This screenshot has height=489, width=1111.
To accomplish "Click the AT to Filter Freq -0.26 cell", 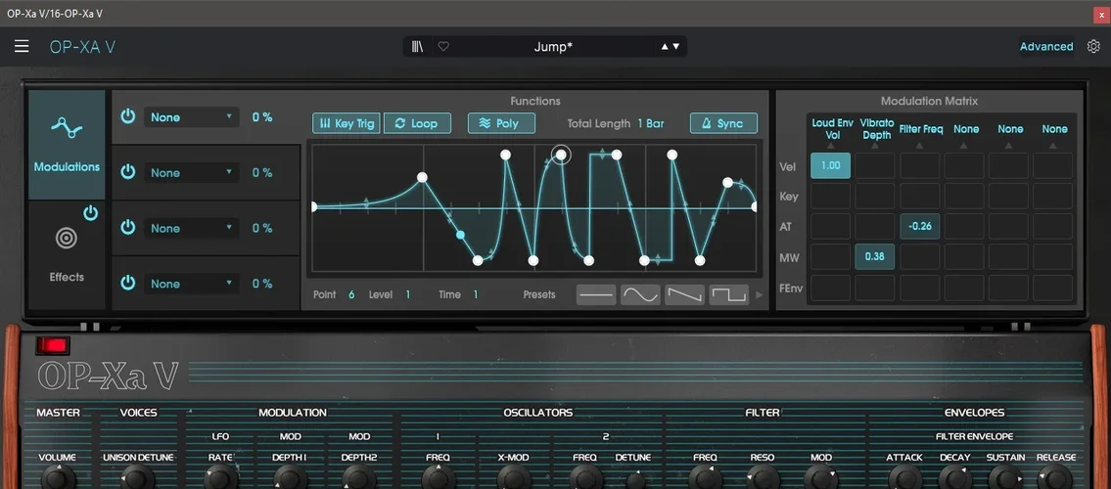I will (x=920, y=227).
